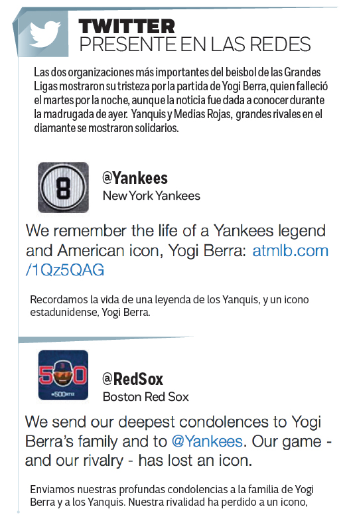
Task: Click the number 8 inside the Yankees avatar
Action: 63,188
